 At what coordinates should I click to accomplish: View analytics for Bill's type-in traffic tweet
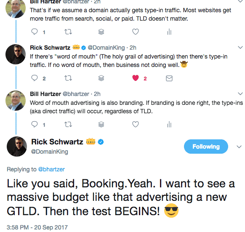[169, 32]
